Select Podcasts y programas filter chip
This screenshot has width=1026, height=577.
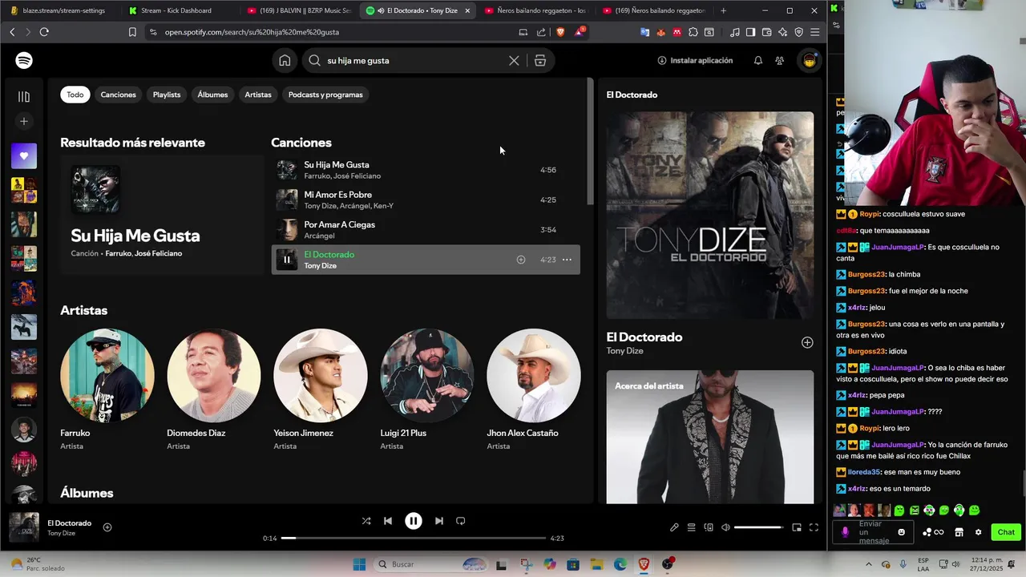(x=325, y=95)
